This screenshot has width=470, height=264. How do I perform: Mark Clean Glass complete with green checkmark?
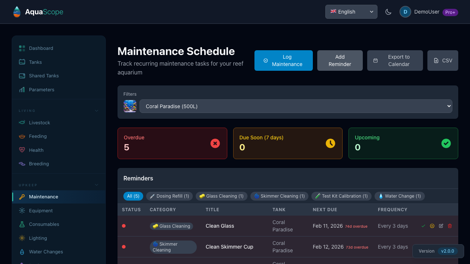click(423, 226)
